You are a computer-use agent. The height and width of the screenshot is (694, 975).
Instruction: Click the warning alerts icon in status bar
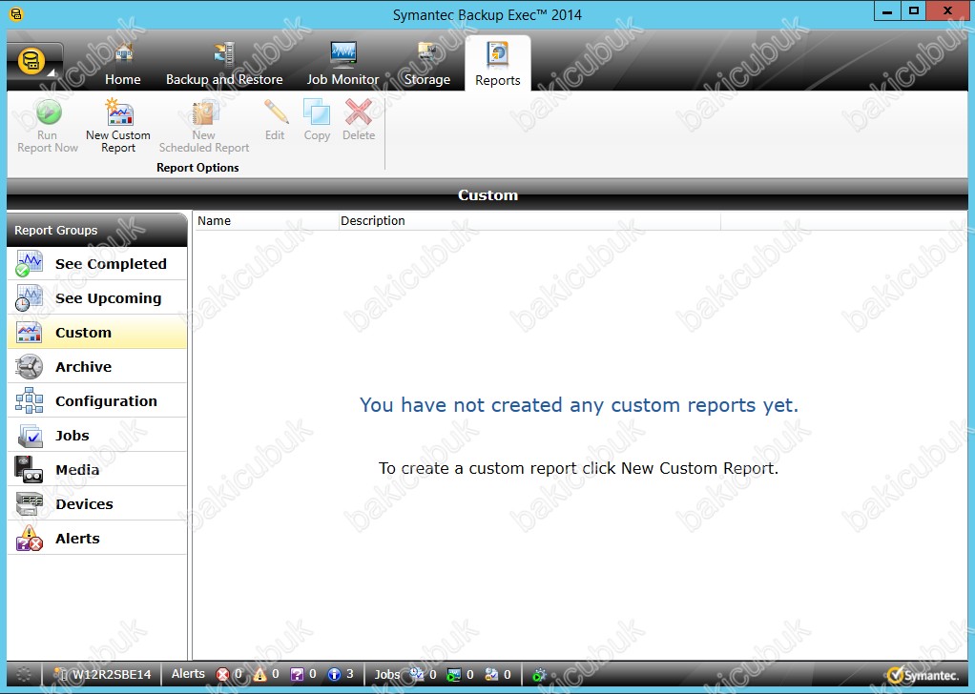(259, 674)
